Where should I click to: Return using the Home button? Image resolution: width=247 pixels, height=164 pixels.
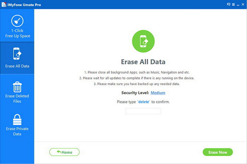point(64,152)
